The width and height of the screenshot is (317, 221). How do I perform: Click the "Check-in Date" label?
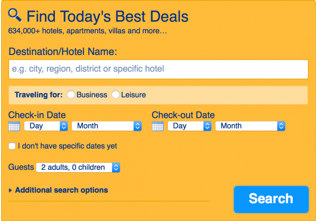coord(37,115)
